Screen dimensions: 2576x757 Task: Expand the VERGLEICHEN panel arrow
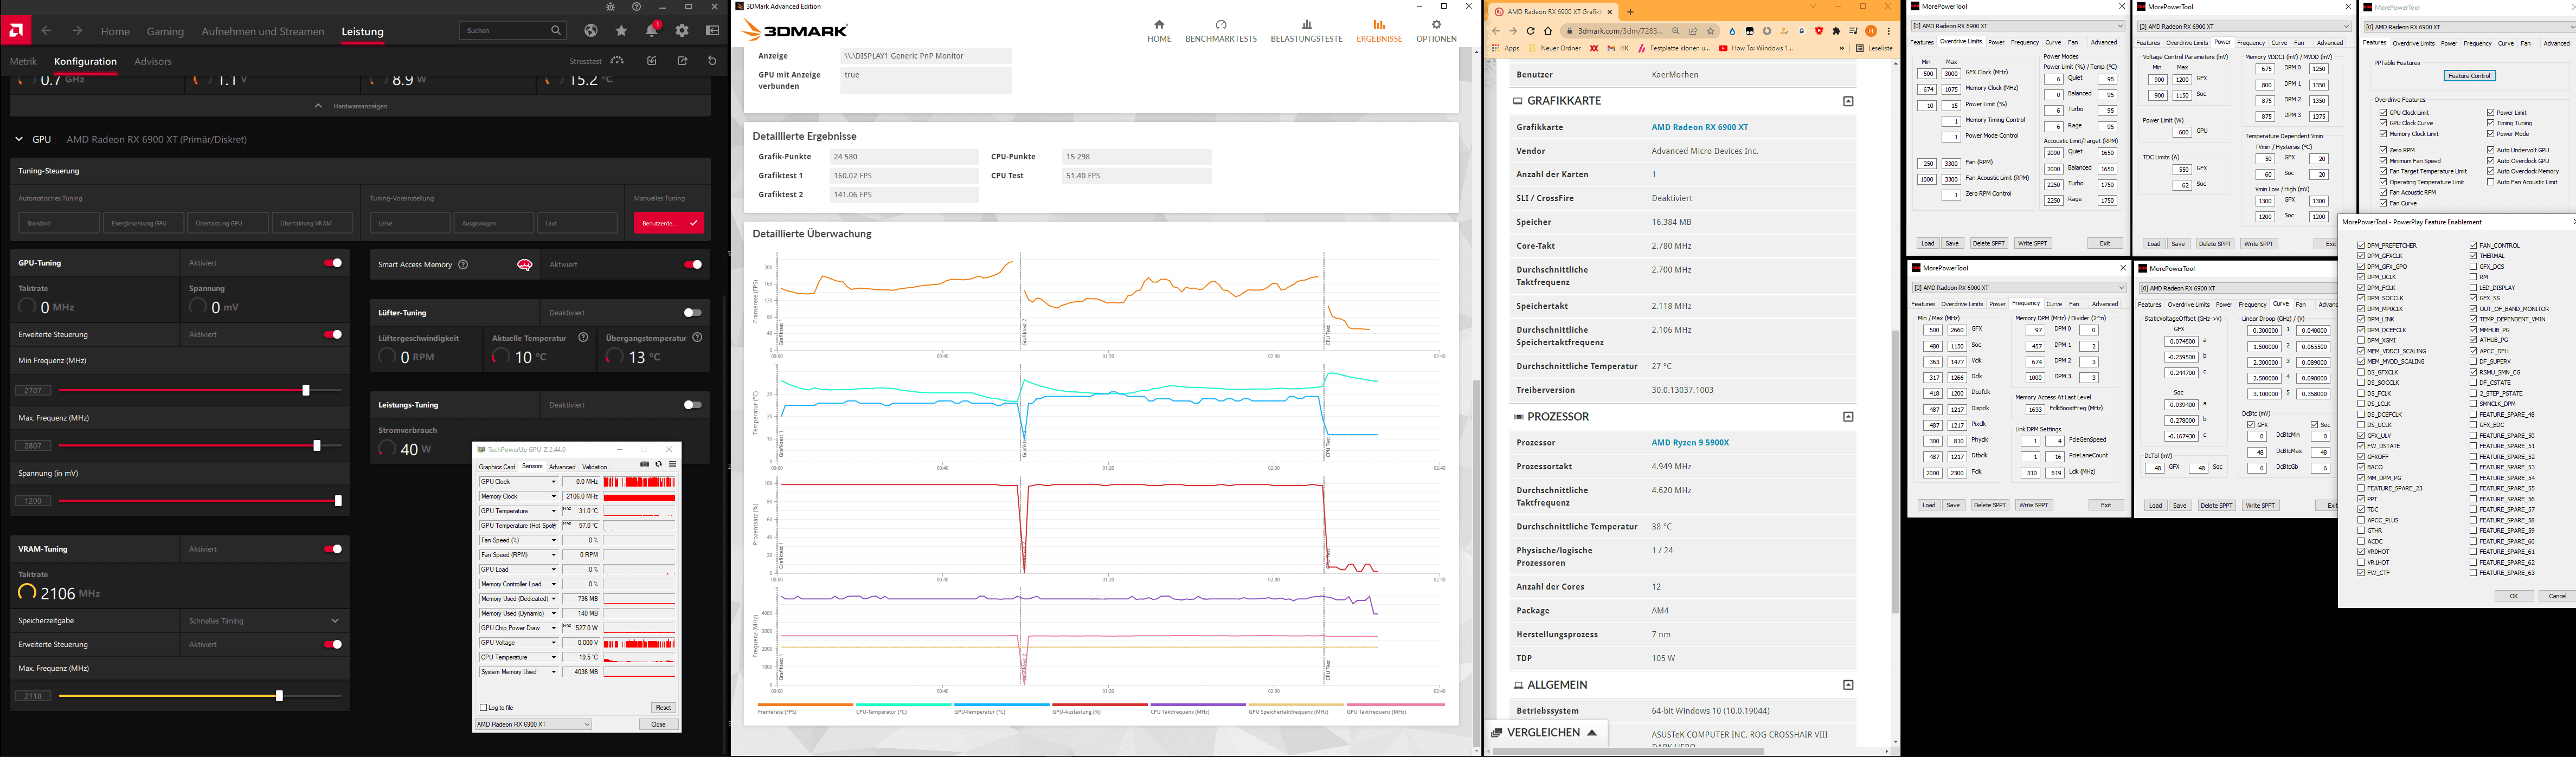[x=1592, y=733]
